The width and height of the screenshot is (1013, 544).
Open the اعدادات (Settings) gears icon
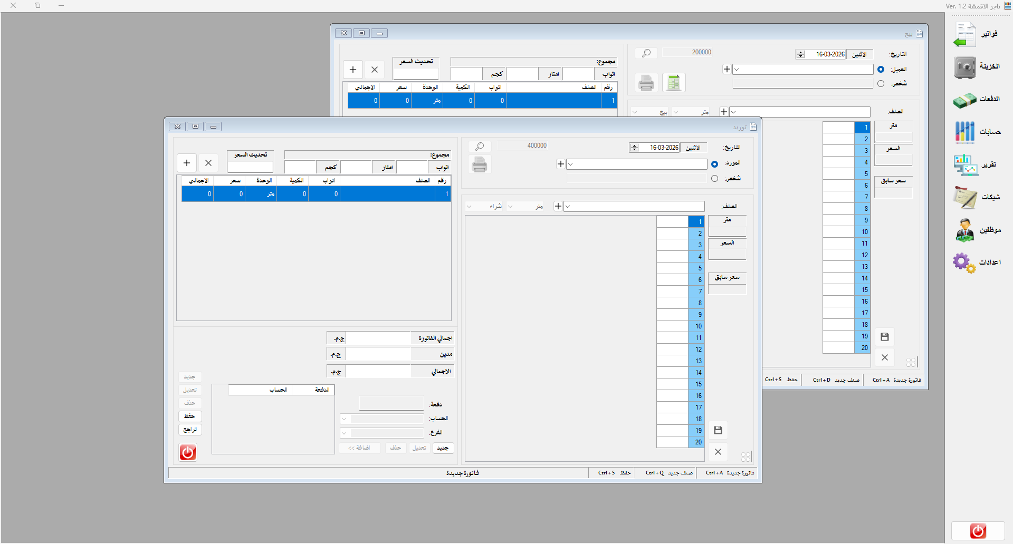[x=965, y=263]
